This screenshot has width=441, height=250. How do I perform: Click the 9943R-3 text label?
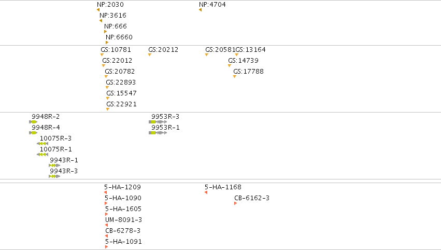coord(64,171)
